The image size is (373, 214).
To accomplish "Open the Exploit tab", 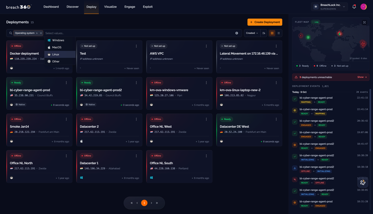I will [x=148, y=7].
